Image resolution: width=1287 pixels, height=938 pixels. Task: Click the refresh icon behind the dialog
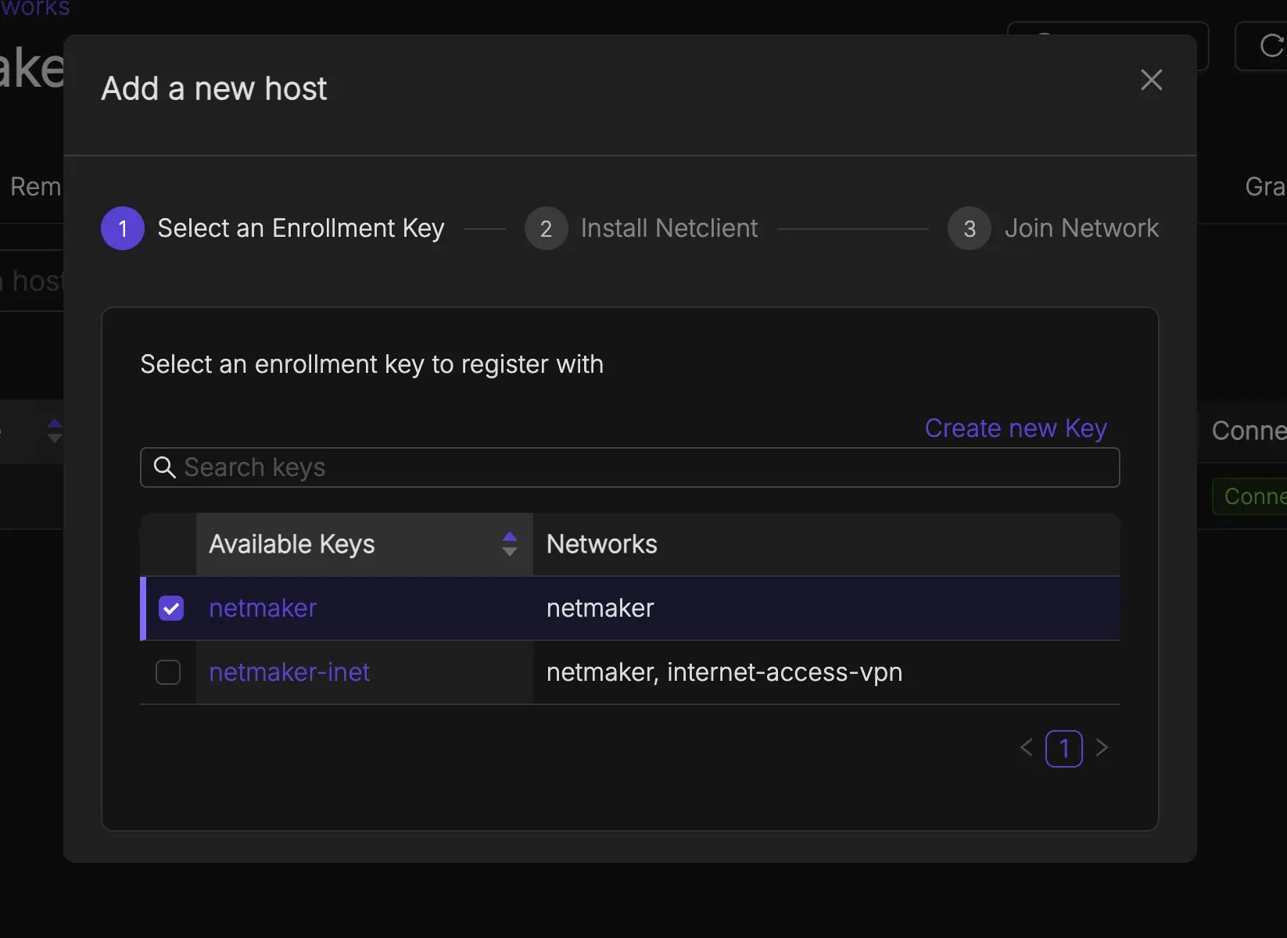click(x=1271, y=46)
